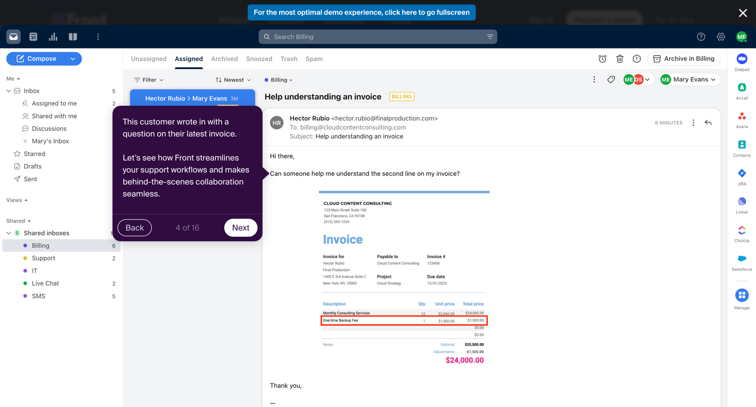This screenshot has height=407, width=756.
Task: Open the Linear integration
Action: point(742,205)
